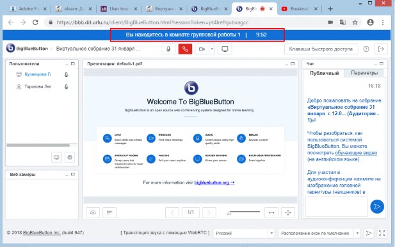Start desktop screen sharing button
This screenshot has width=395, height=247.
click(x=225, y=49)
